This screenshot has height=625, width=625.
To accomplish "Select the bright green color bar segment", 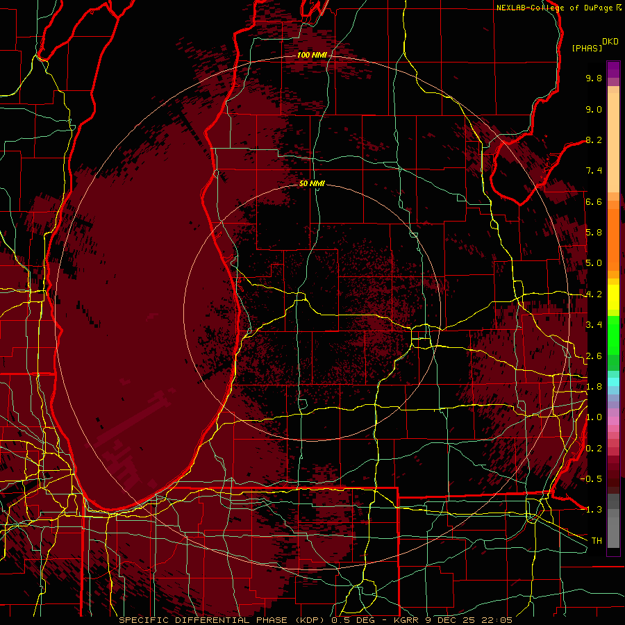I will [x=613, y=335].
